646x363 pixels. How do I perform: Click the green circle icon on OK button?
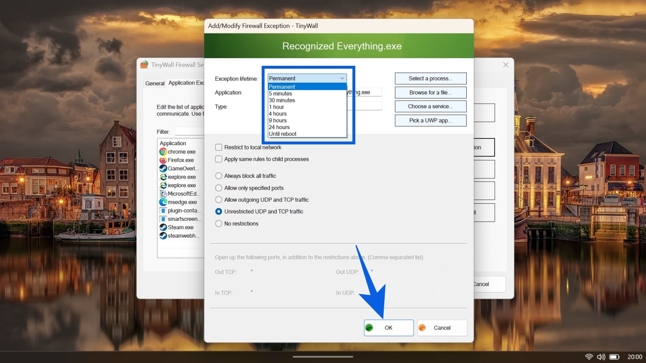pyautogui.click(x=369, y=328)
